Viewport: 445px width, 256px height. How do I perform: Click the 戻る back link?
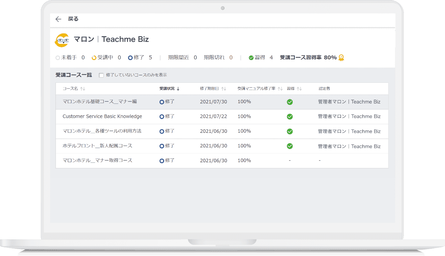coord(73,19)
